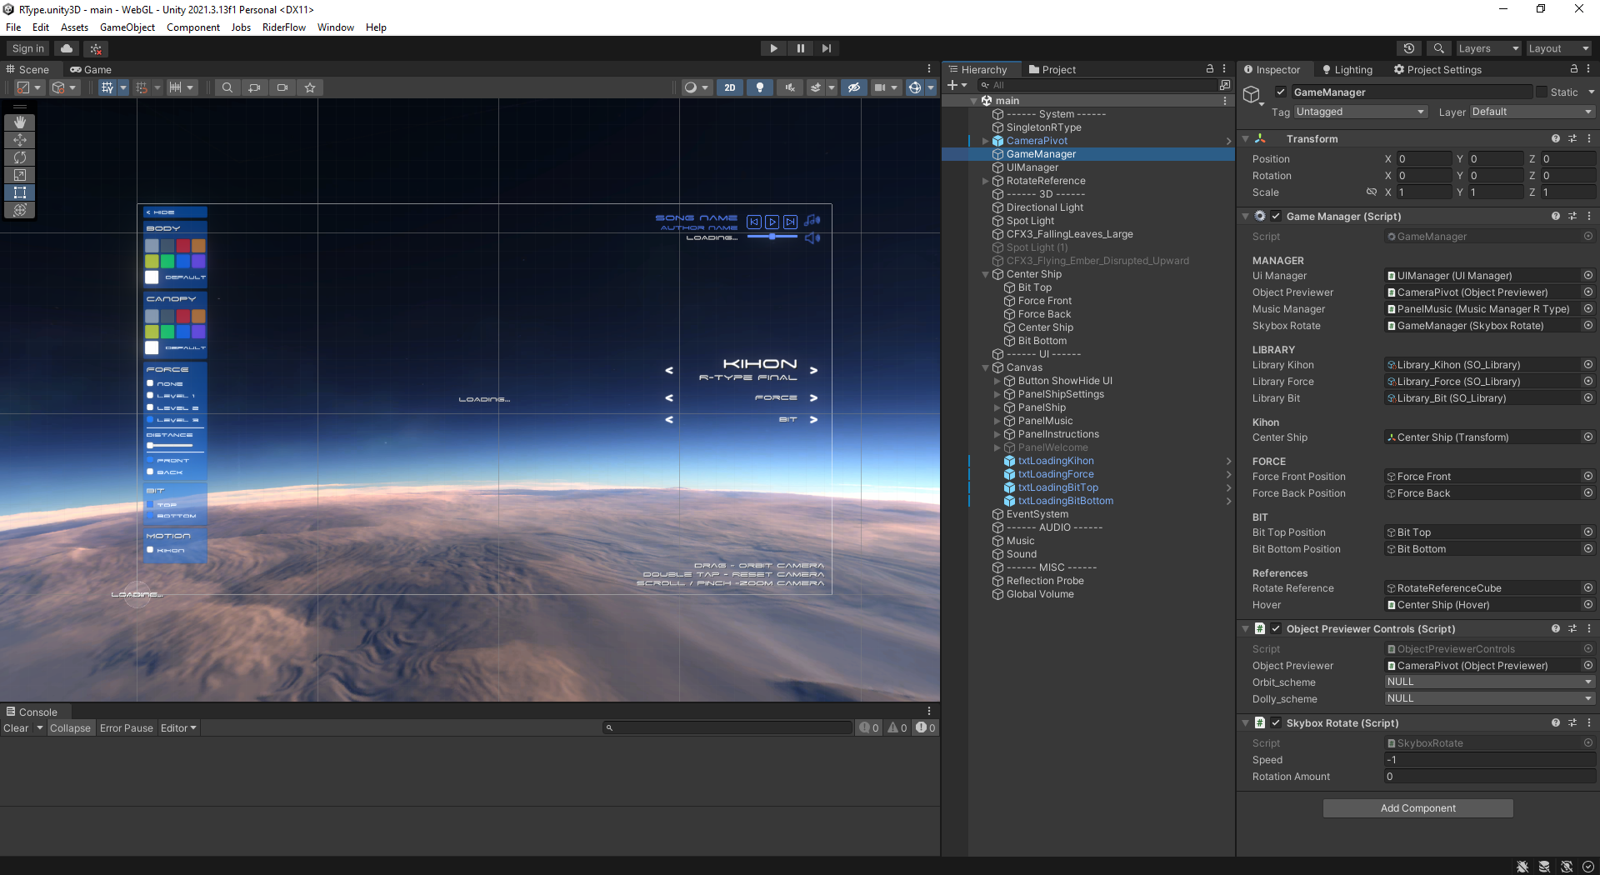Switch to the Game tab
The width and height of the screenshot is (1600, 875).
click(91, 69)
